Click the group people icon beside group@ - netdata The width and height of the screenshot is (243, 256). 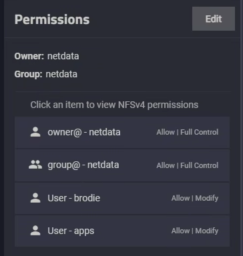(35, 165)
